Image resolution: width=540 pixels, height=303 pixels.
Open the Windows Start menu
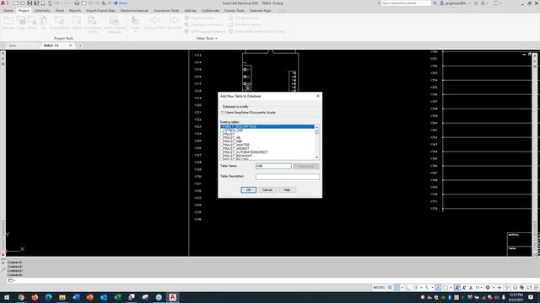tap(7, 297)
